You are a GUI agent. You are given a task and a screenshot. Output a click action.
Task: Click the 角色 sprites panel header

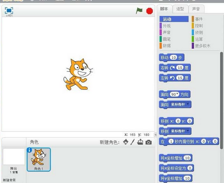click(34, 142)
